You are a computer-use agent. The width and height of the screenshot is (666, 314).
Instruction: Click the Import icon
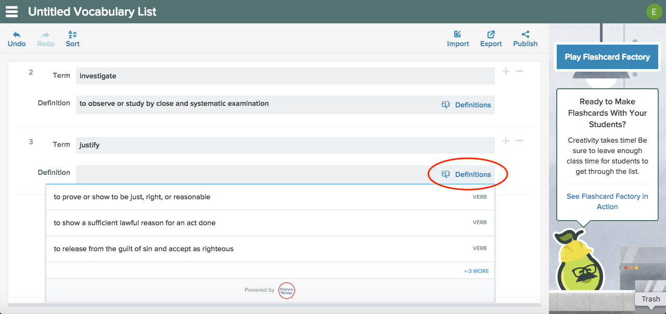[458, 35]
